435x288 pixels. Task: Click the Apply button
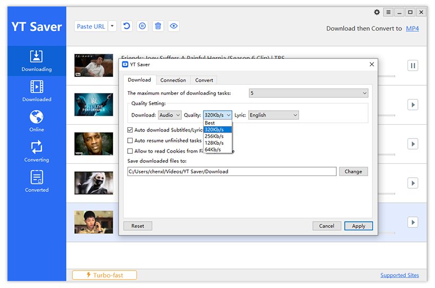click(x=359, y=226)
